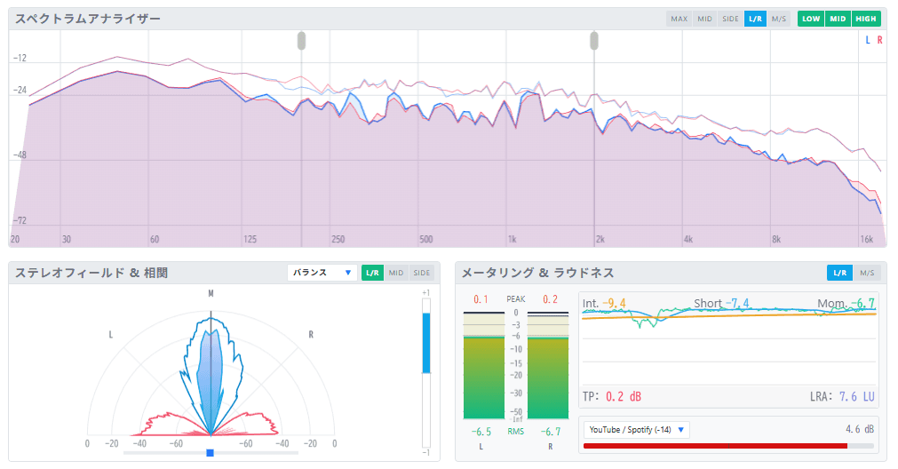Viewport: 898px width, 469px height.
Task: Click the スペクトラムアナライザー title
Action: tap(88, 19)
